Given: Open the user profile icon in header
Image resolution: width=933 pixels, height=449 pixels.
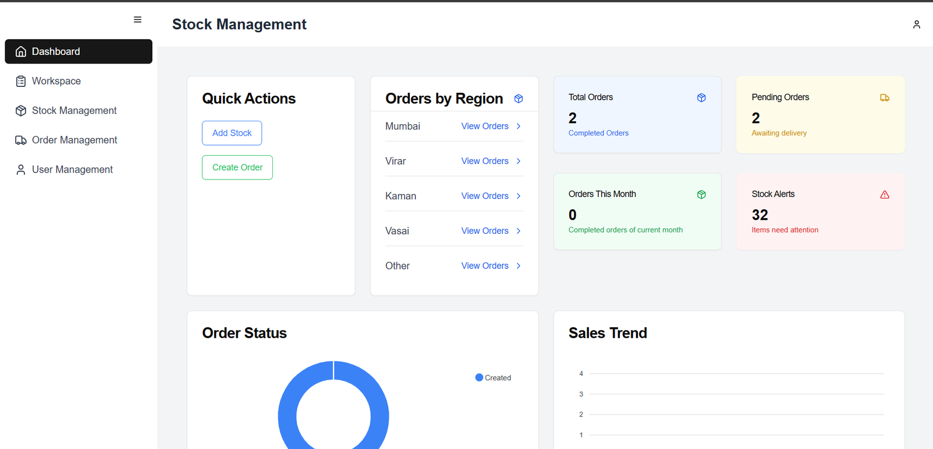Looking at the screenshot, I should tap(917, 24).
